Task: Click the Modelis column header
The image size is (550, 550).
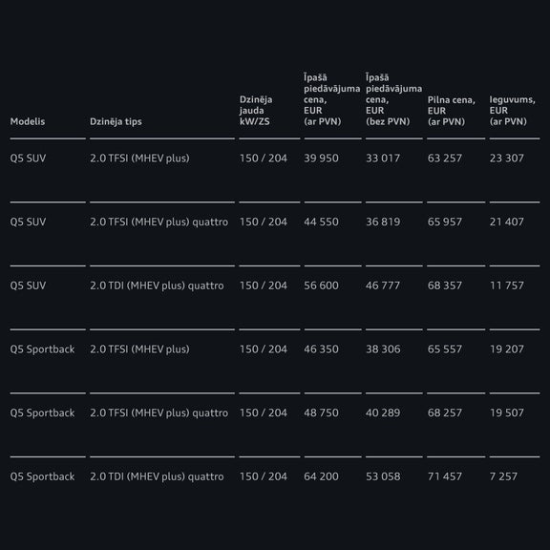Action: [x=28, y=121]
